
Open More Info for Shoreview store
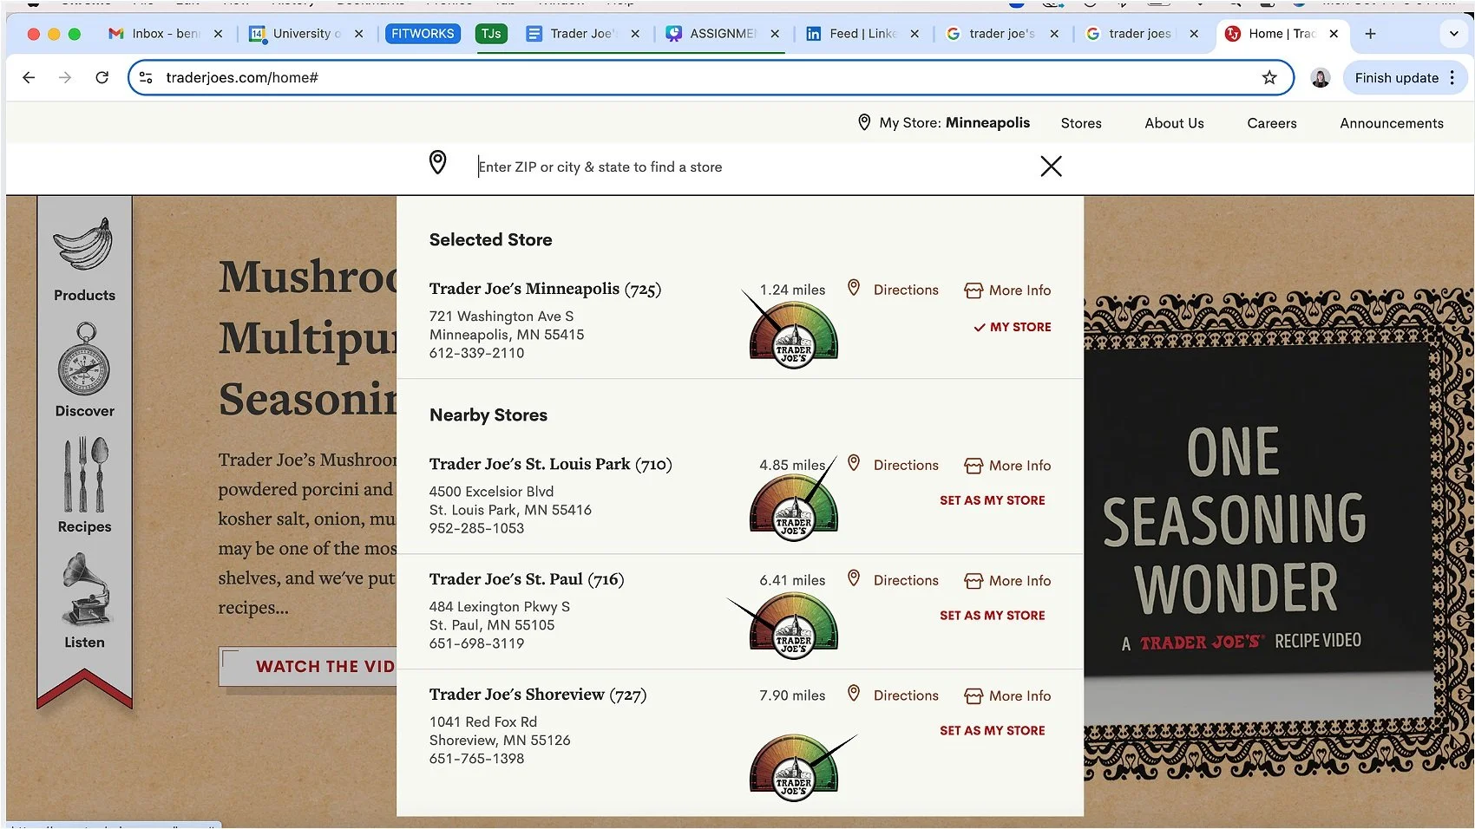pyautogui.click(x=1007, y=696)
